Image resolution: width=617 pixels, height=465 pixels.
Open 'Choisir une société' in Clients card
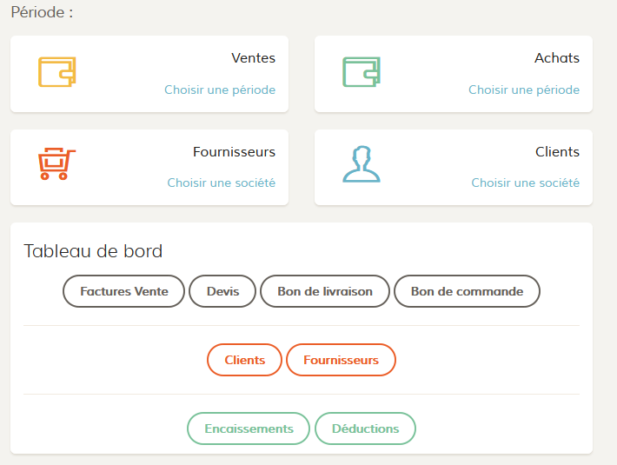525,183
